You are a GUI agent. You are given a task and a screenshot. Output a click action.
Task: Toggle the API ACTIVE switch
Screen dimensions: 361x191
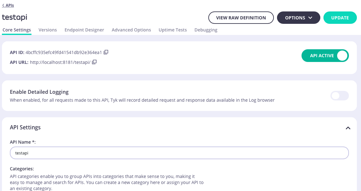pos(325,56)
